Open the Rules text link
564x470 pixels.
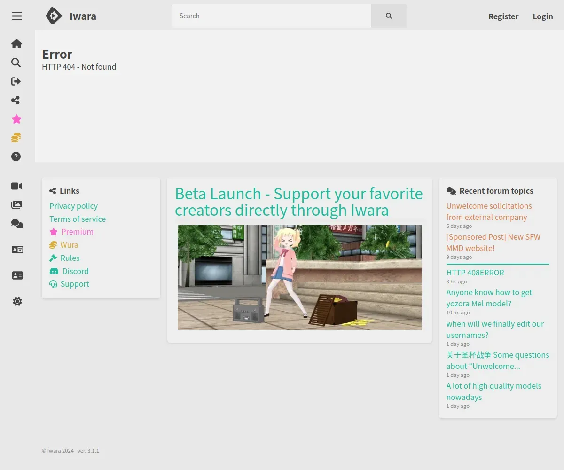point(70,258)
